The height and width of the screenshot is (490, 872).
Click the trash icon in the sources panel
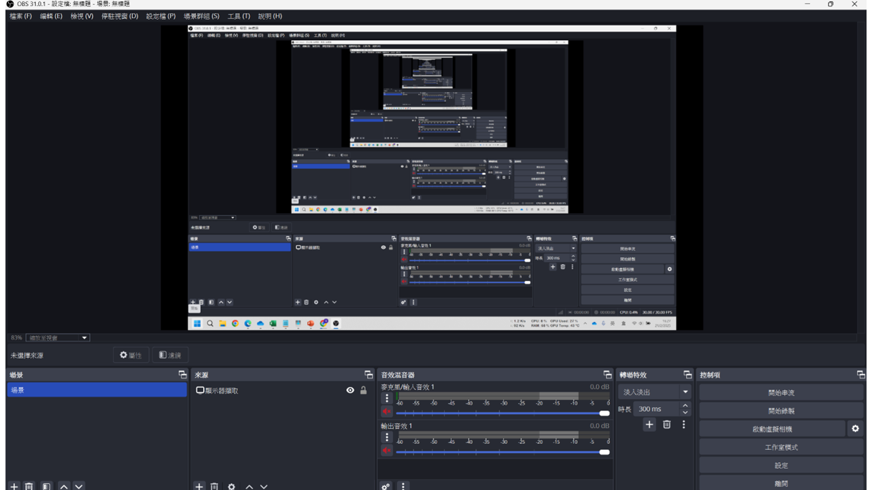pyautogui.click(x=215, y=486)
